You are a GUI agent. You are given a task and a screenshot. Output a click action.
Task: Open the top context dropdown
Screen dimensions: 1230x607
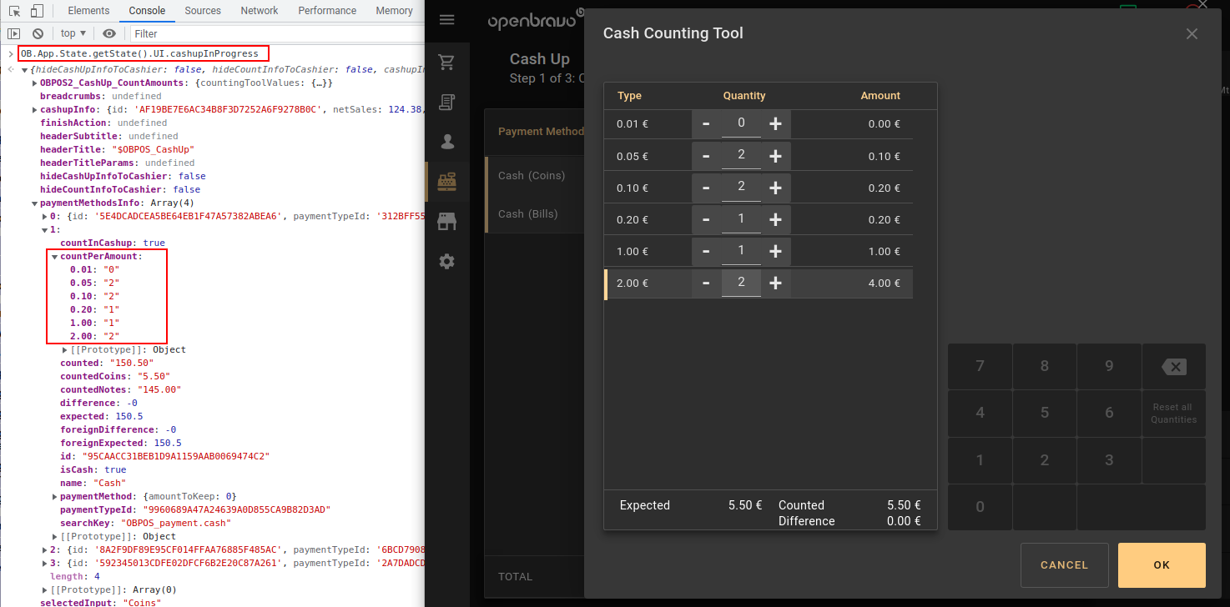coord(73,33)
